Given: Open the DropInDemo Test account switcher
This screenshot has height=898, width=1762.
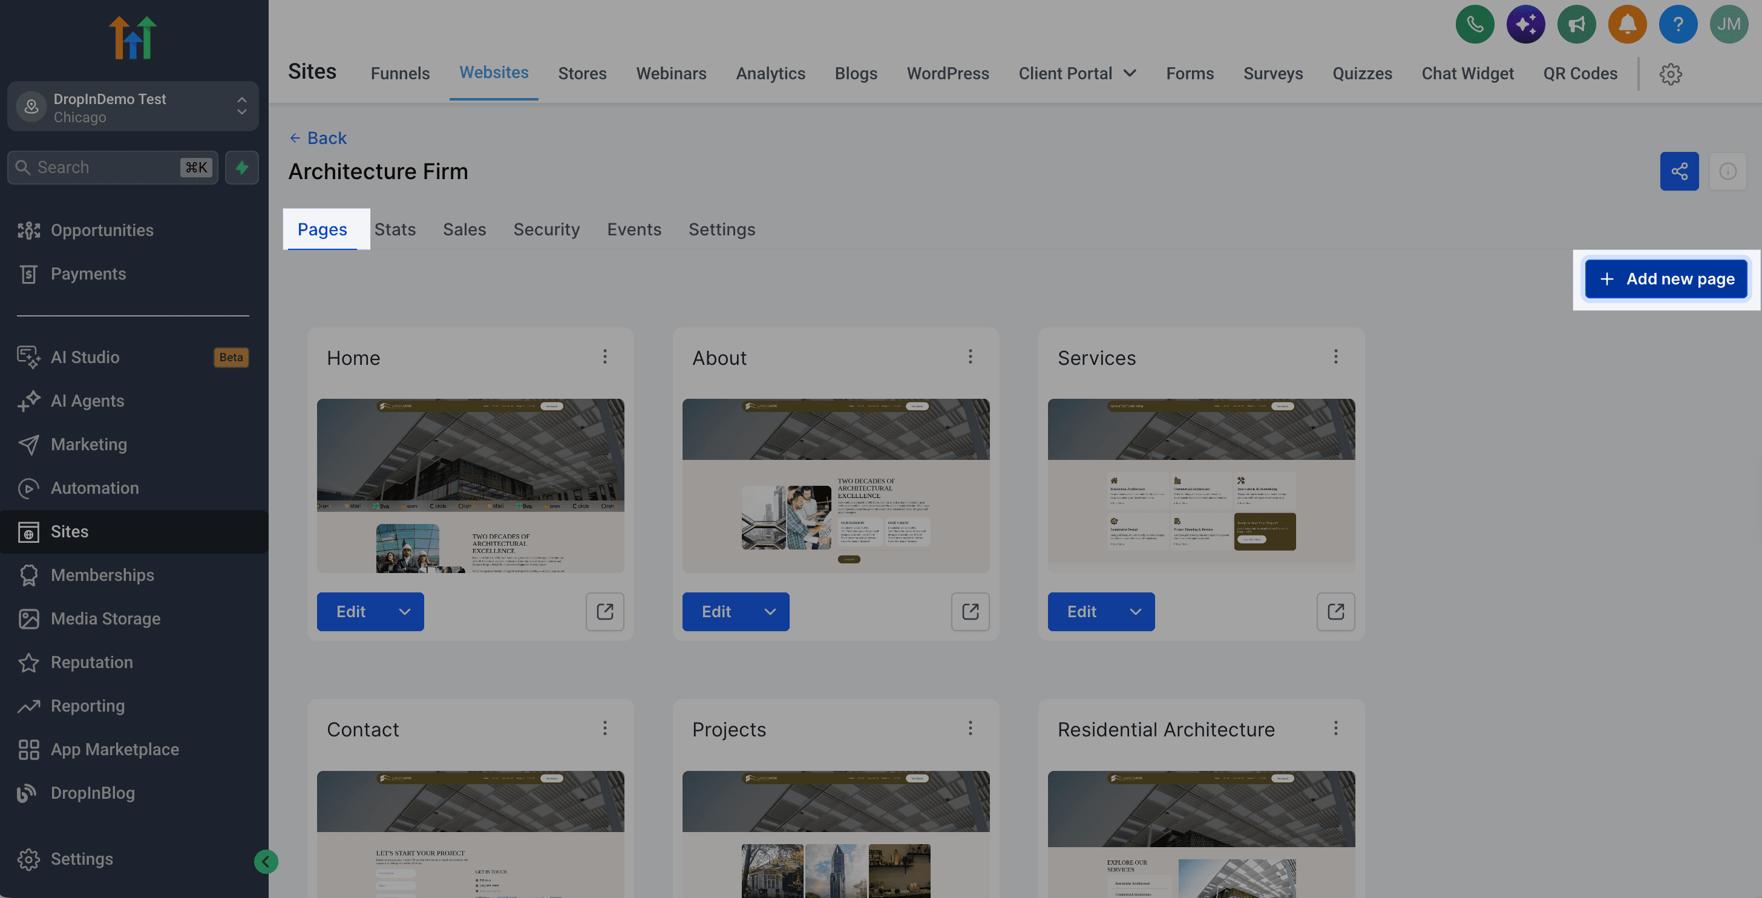Looking at the screenshot, I should 133,107.
